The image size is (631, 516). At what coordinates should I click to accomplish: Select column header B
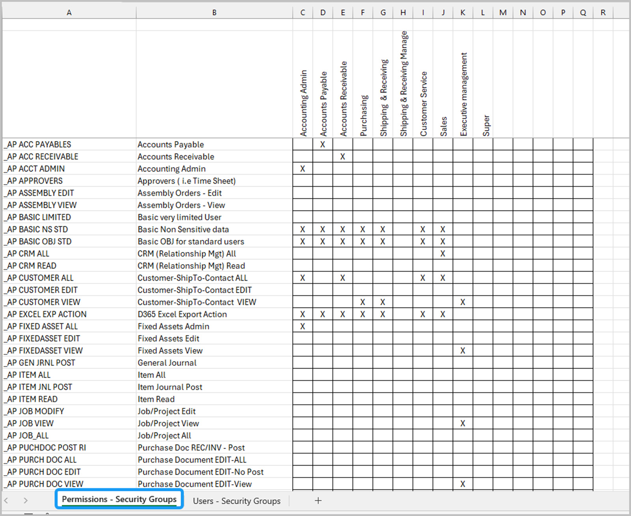tap(214, 12)
